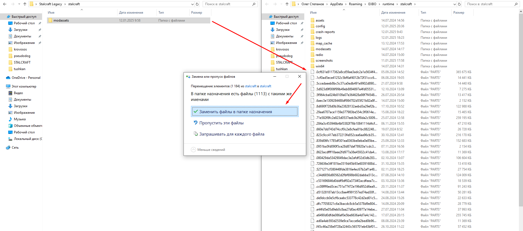Go back in left Explorer window
The width and height of the screenshot is (523, 231).
[x=5, y=4]
